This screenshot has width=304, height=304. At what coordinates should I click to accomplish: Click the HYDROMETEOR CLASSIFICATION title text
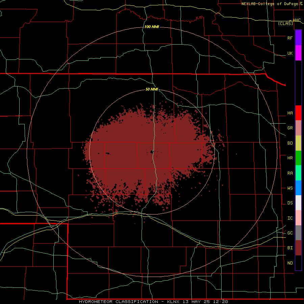pos(119,302)
